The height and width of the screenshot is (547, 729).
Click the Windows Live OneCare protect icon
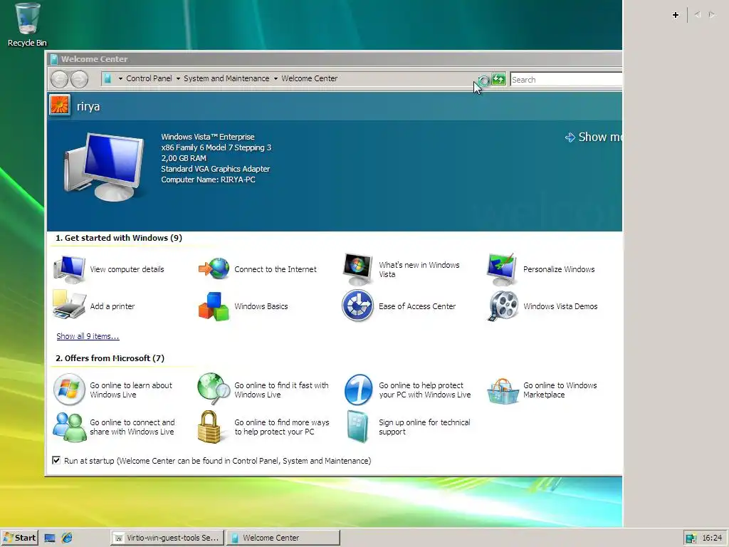pos(358,390)
